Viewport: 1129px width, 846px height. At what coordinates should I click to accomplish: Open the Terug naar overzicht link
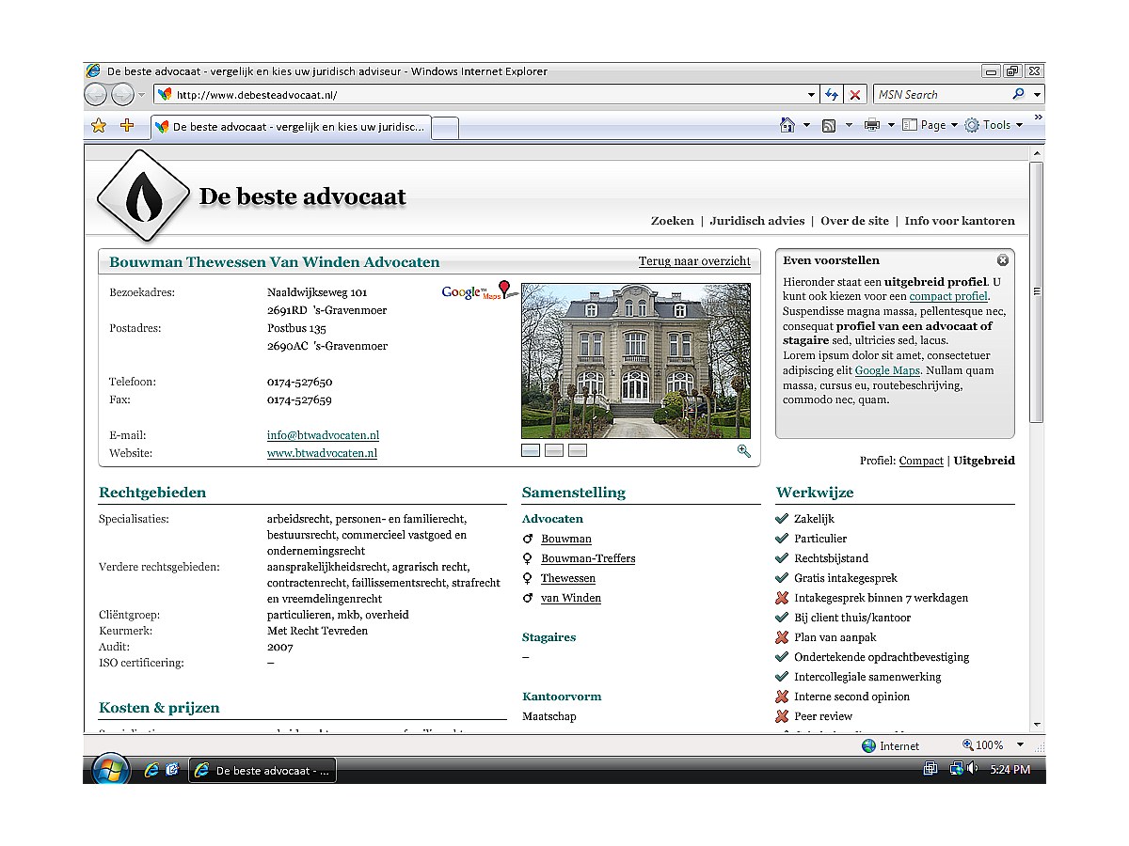coord(694,261)
